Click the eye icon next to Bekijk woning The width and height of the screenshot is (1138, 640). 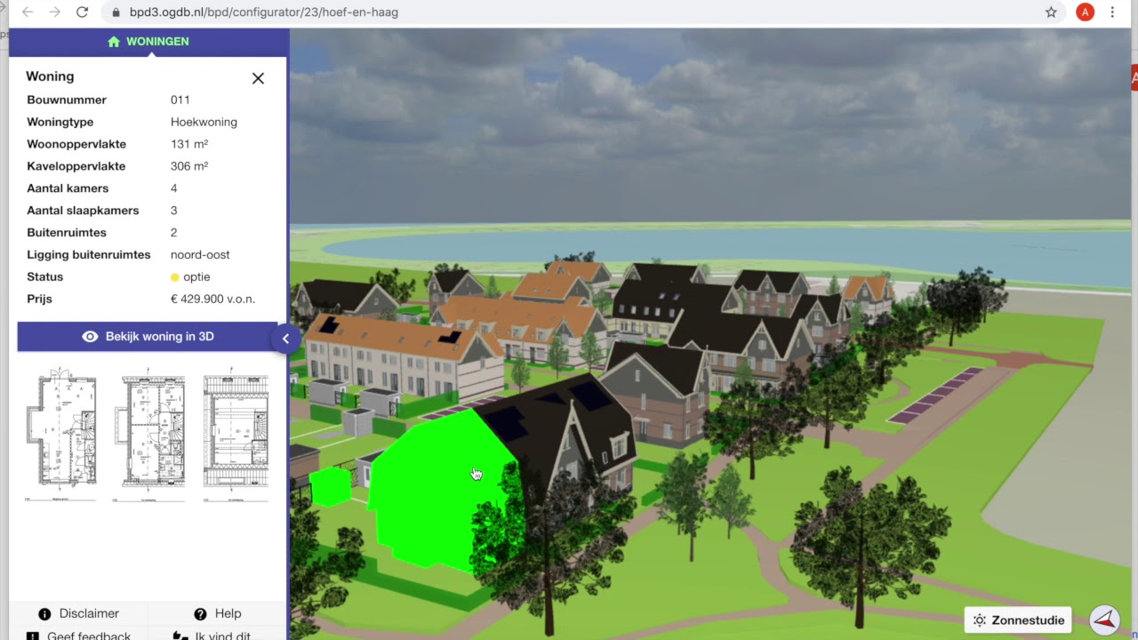click(90, 336)
